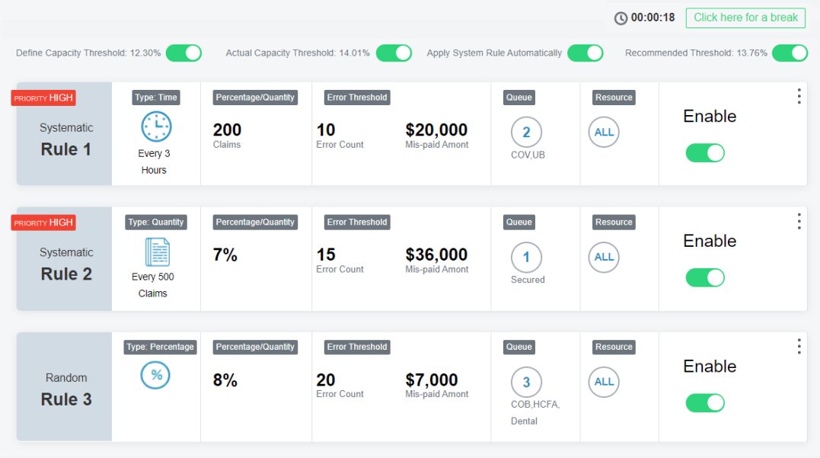This screenshot has width=820, height=458.
Task: Select queue circle 3 for COB,HCFA,Dental
Action: point(526,382)
